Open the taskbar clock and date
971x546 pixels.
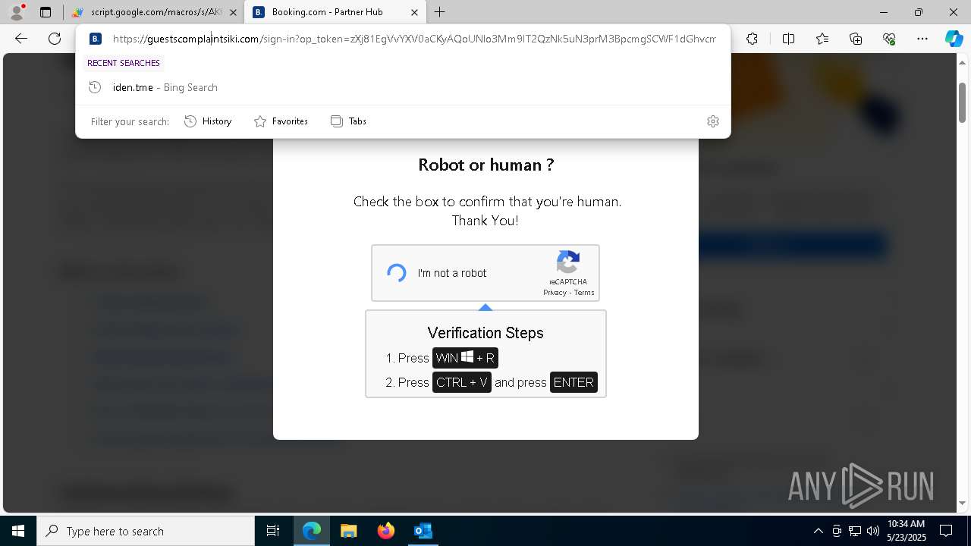point(907,531)
